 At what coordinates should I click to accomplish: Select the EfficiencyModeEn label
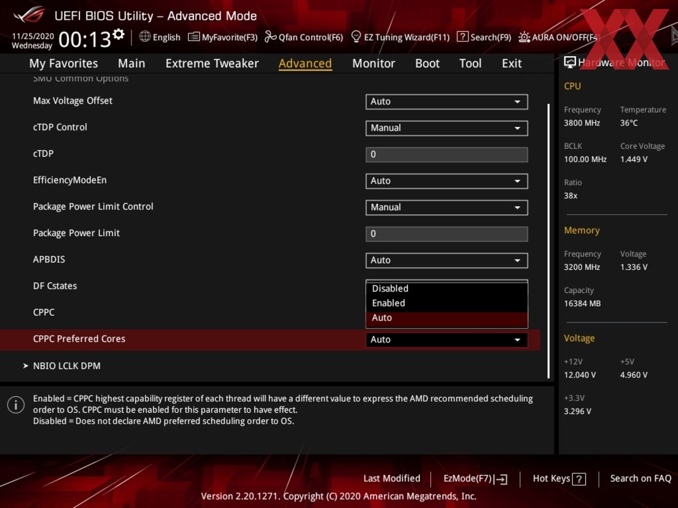70,180
